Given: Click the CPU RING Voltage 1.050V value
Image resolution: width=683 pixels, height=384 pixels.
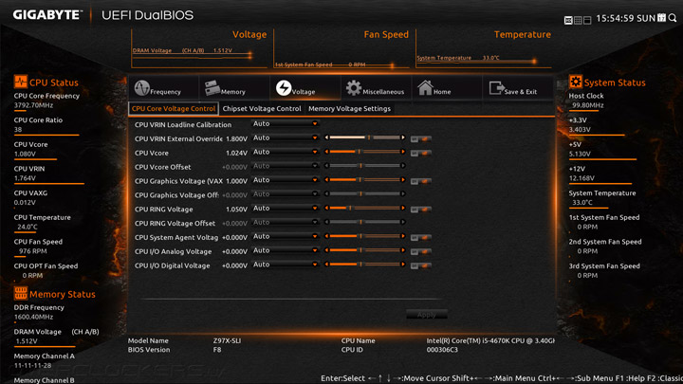Looking at the screenshot, I should click(x=236, y=210).
